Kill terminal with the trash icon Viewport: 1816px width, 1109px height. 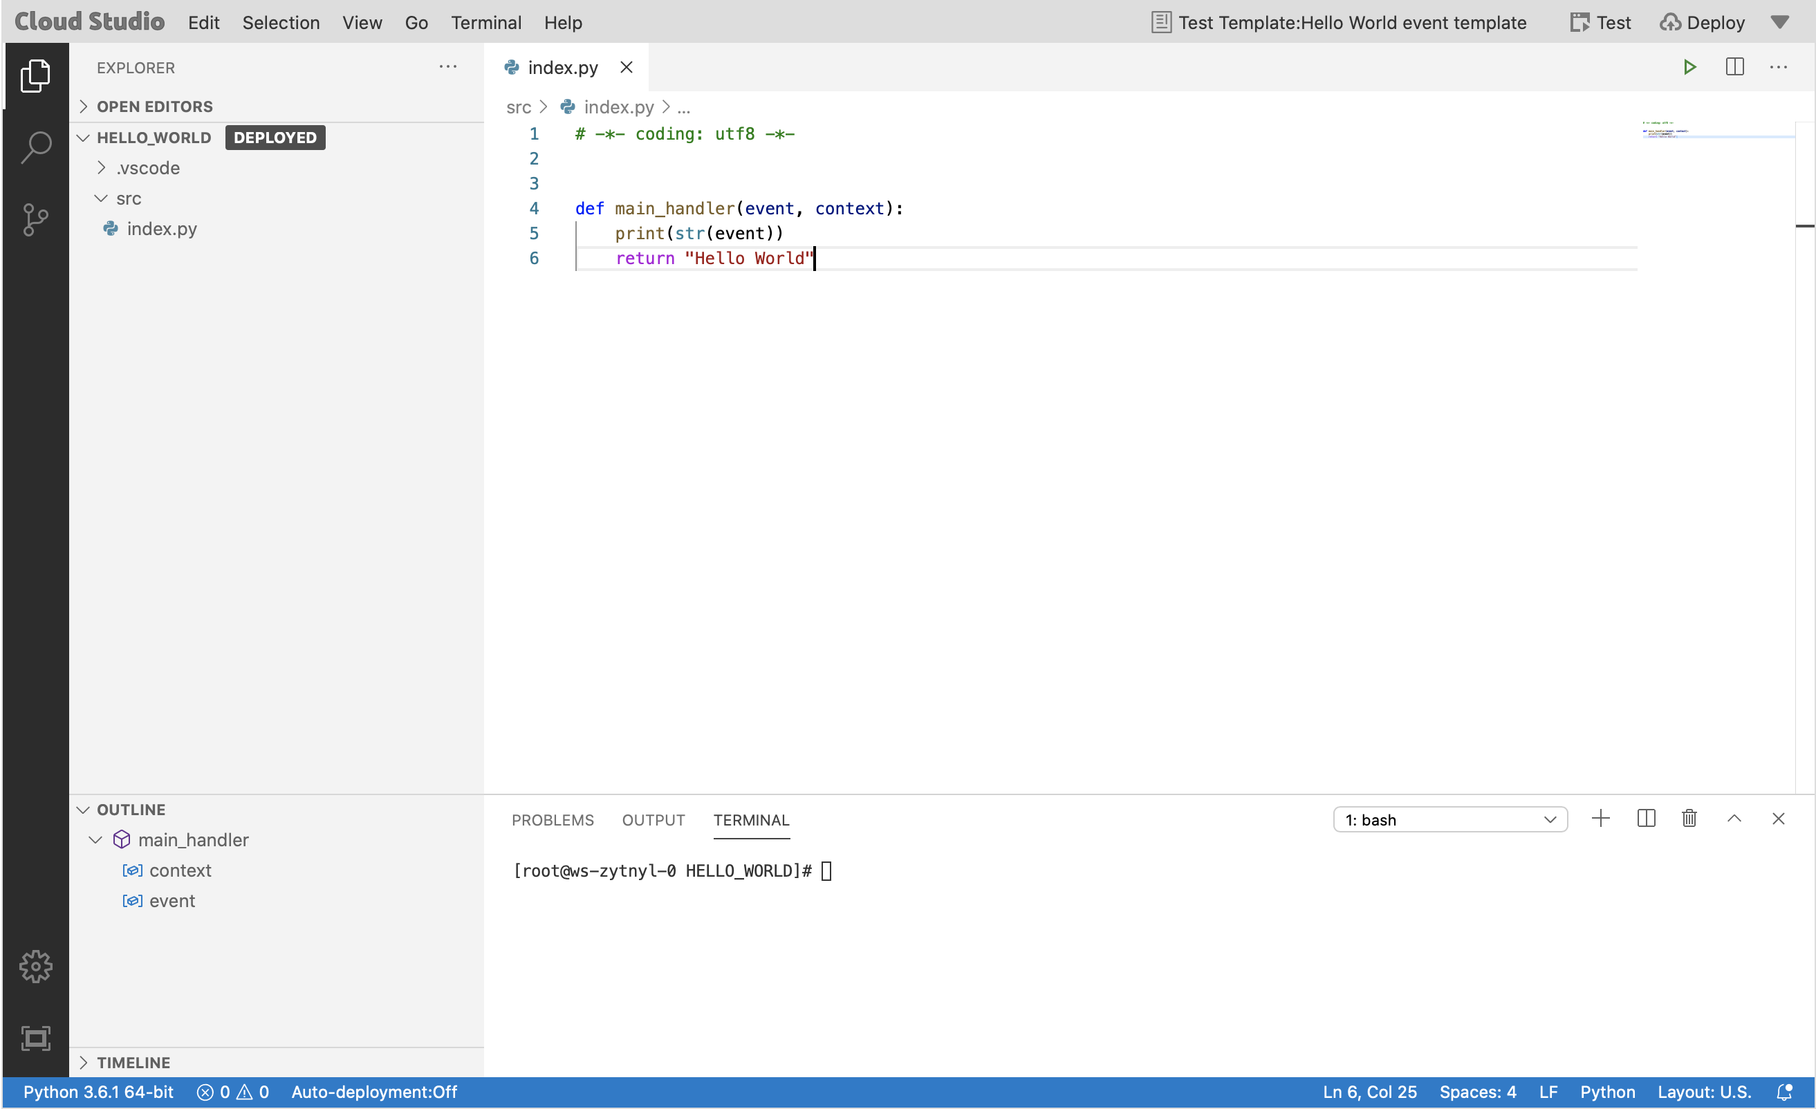[1689, 819]
